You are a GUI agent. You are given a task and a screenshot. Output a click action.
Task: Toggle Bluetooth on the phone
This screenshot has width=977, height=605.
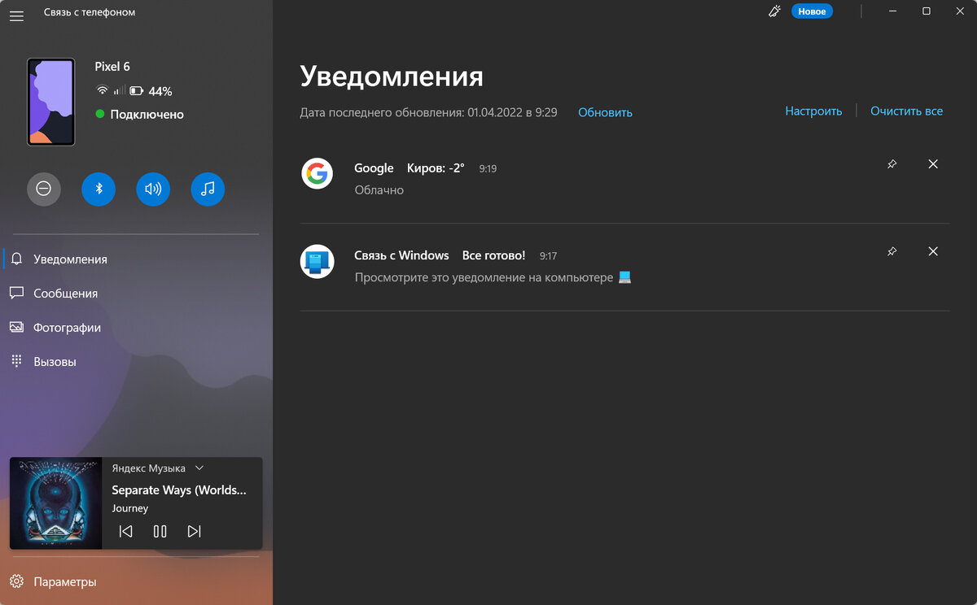99,189
